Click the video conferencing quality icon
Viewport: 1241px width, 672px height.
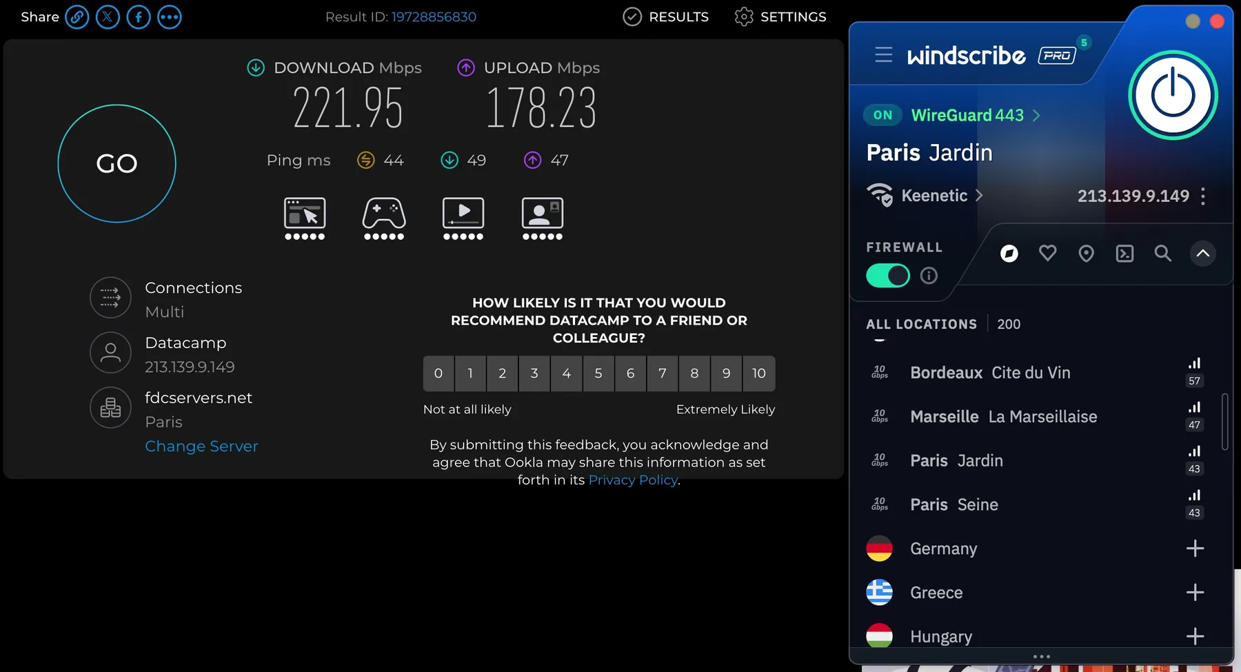coord(543,218)
